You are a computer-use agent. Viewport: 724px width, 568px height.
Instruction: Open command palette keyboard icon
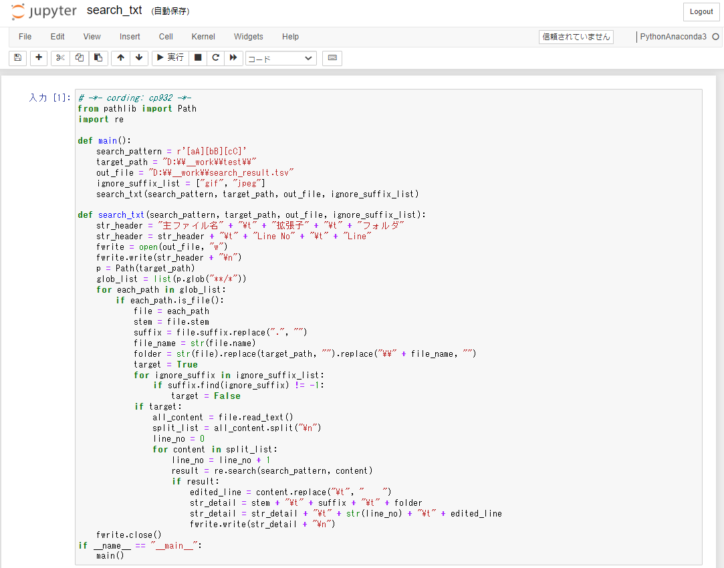[x=332, y=57]
